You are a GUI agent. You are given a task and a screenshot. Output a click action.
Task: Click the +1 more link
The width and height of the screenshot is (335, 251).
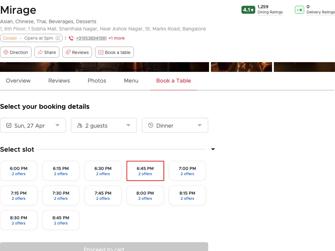(x=116, y=38)
